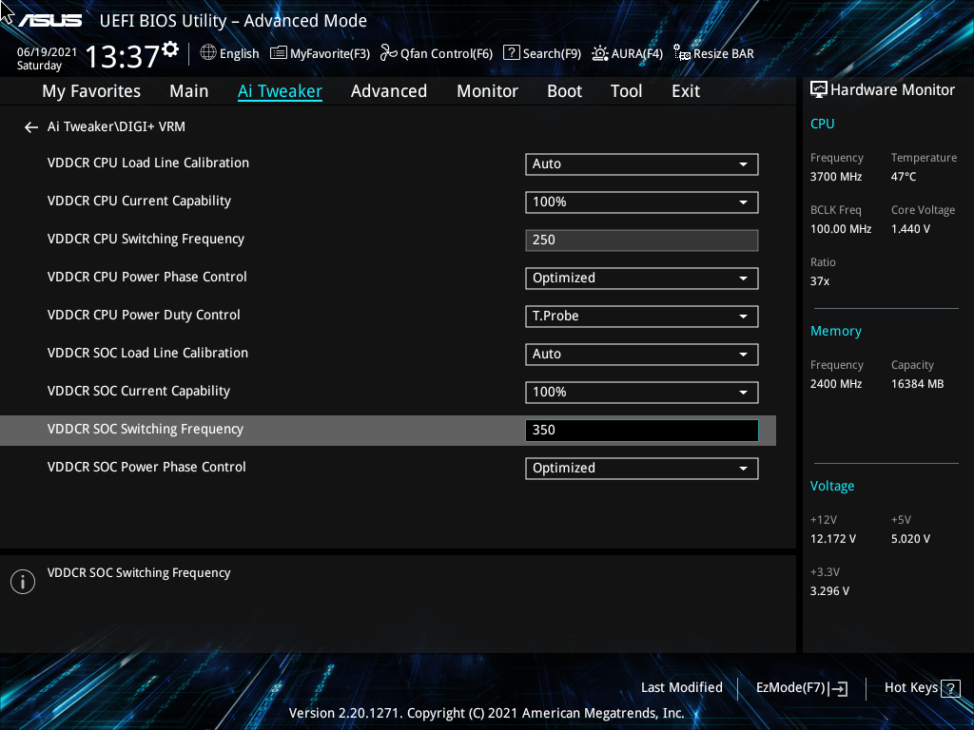Open VDDCR CPU Load Line Calibration dropdown

coord(641,163)
